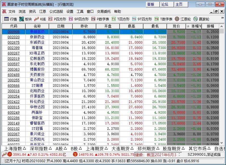Open the T数字表 tool
Viewport: 226px width, 165px height.
pyautogui.click(x=164, y=19)
